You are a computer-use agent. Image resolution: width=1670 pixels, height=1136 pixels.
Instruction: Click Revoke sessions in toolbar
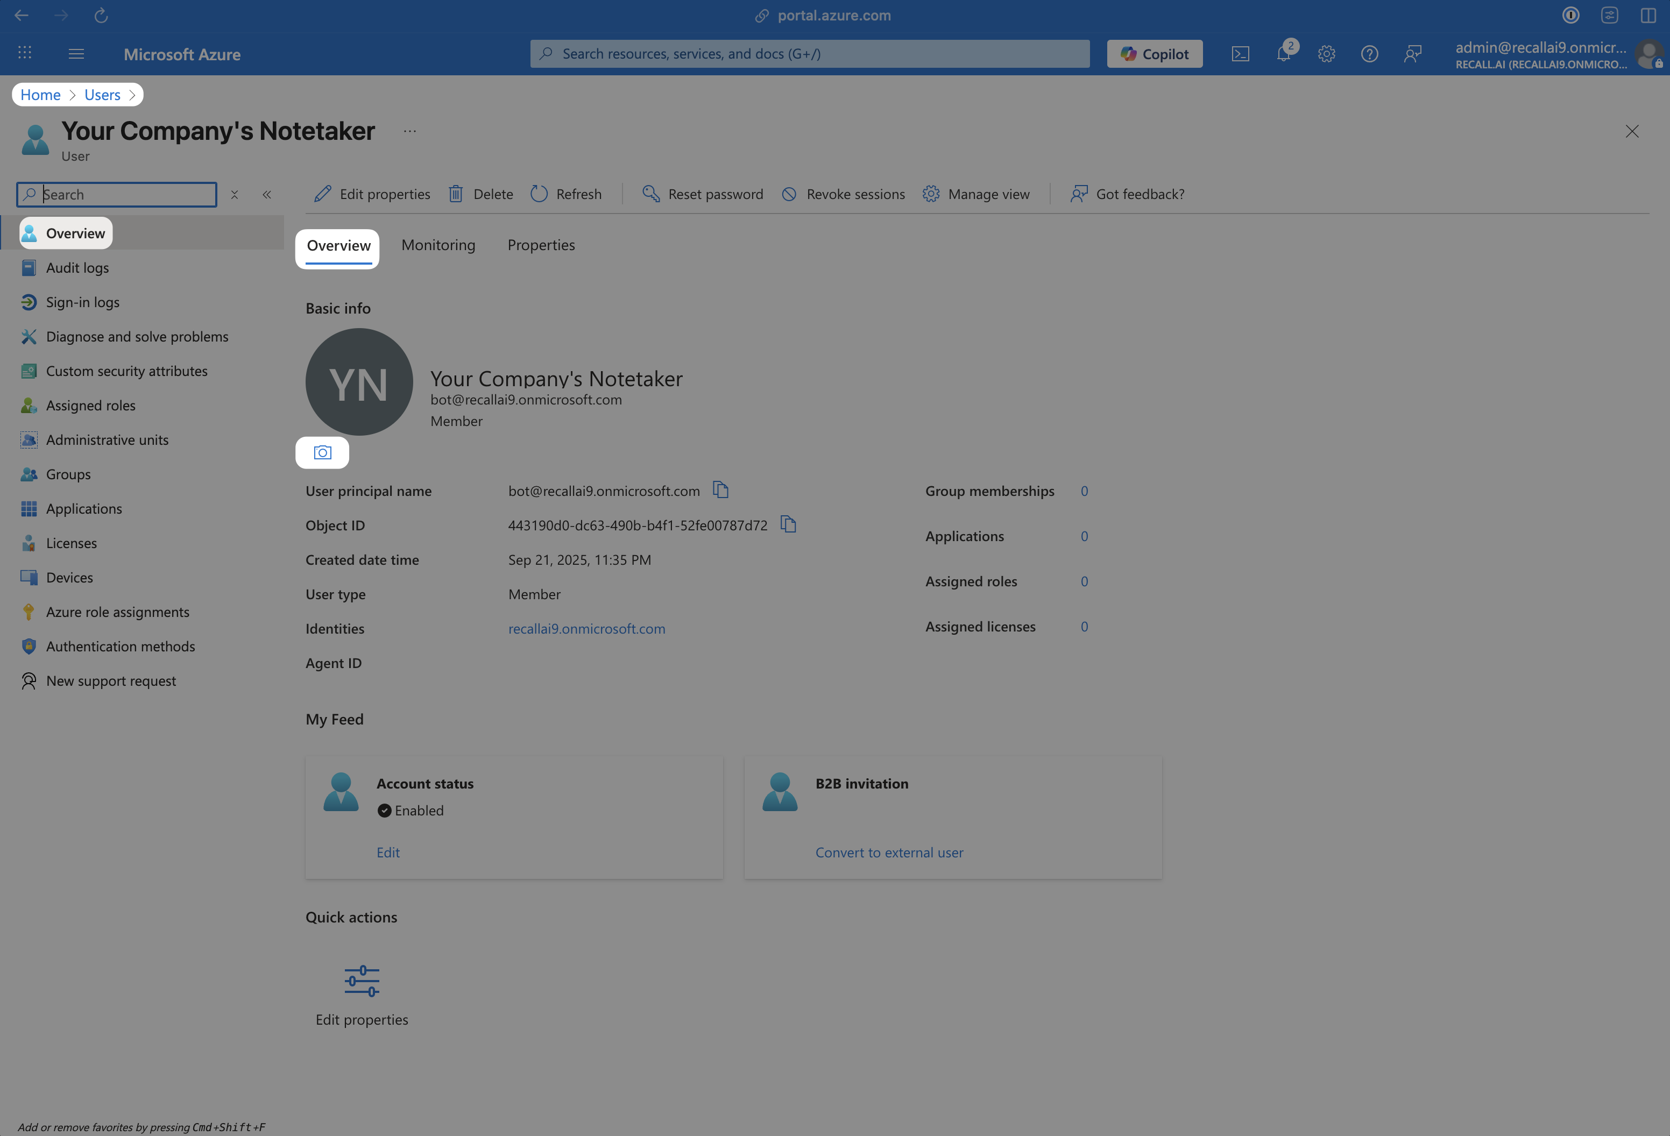point(843,194)
